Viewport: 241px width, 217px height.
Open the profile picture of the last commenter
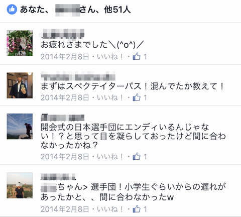(20, 185)
